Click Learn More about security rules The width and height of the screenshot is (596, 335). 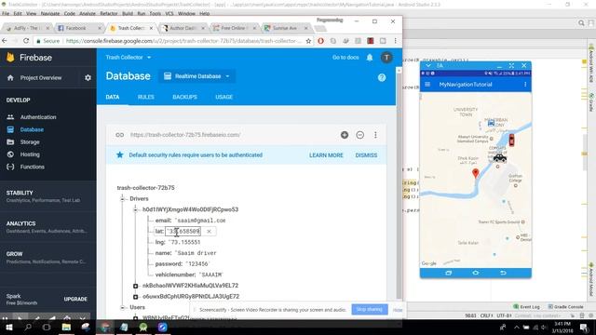click(x=326, y=155)
